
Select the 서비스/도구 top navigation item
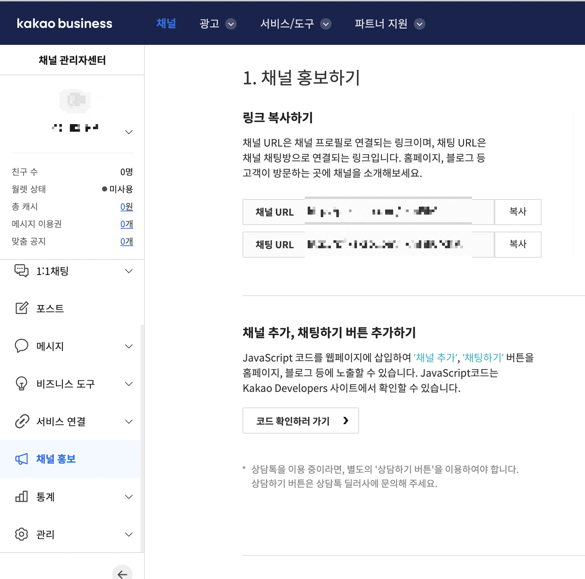(x=287, y=24)
